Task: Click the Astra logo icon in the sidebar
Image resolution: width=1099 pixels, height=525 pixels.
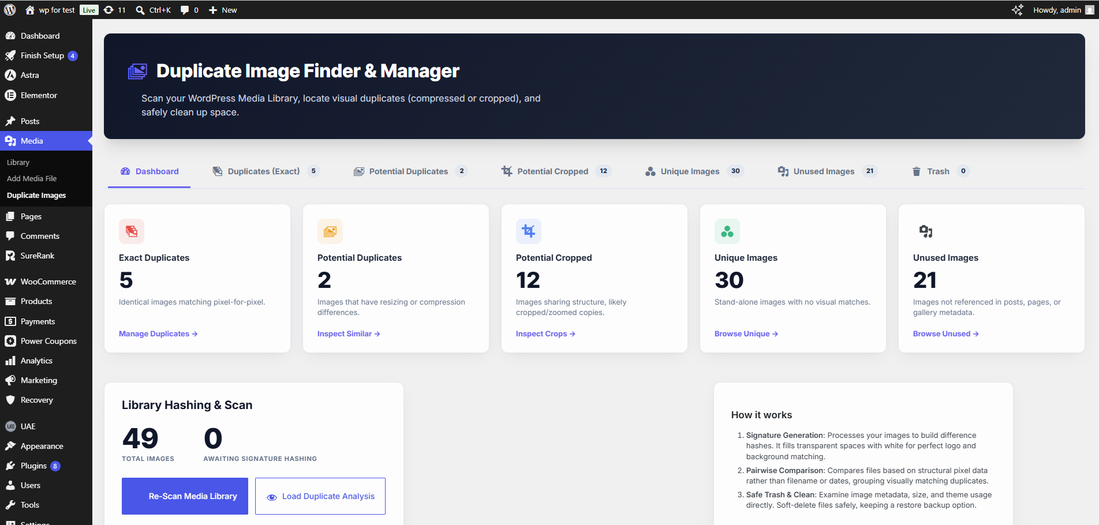Action: (x=10, y=75)
